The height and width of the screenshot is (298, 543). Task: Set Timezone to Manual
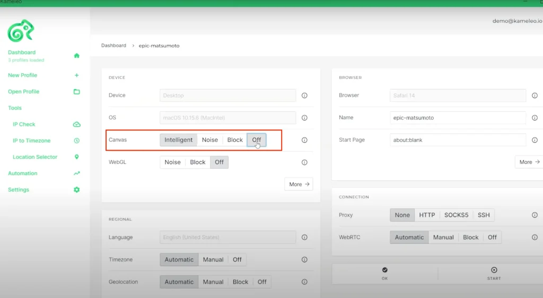[x=213, y=260]
